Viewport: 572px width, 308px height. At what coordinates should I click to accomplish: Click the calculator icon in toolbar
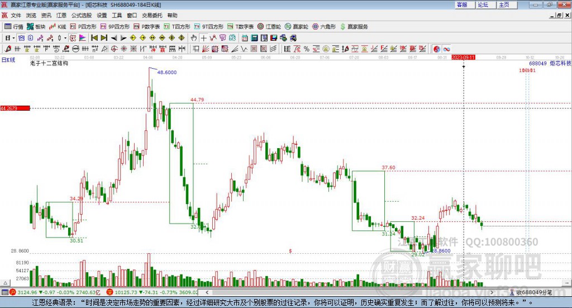point(254,38)
